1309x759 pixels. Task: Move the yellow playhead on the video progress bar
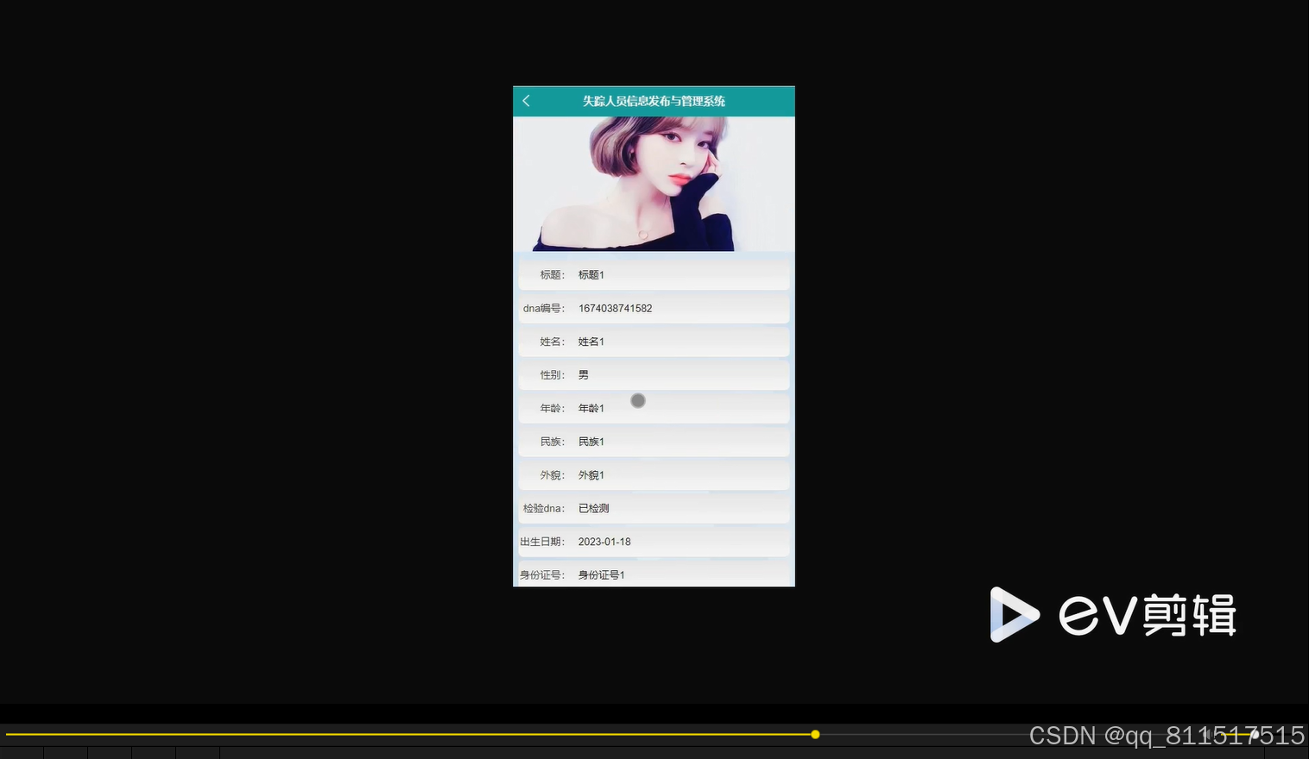(x=815, y=735)
